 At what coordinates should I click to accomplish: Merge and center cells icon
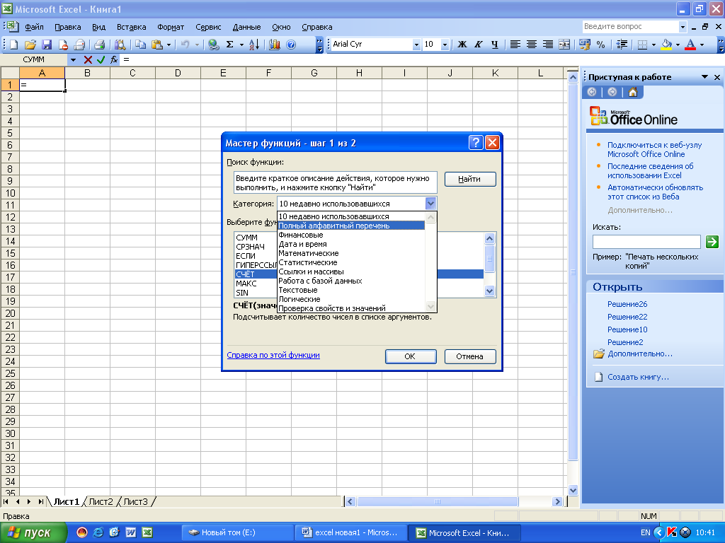pyautogui.click(x=564, y=45)
